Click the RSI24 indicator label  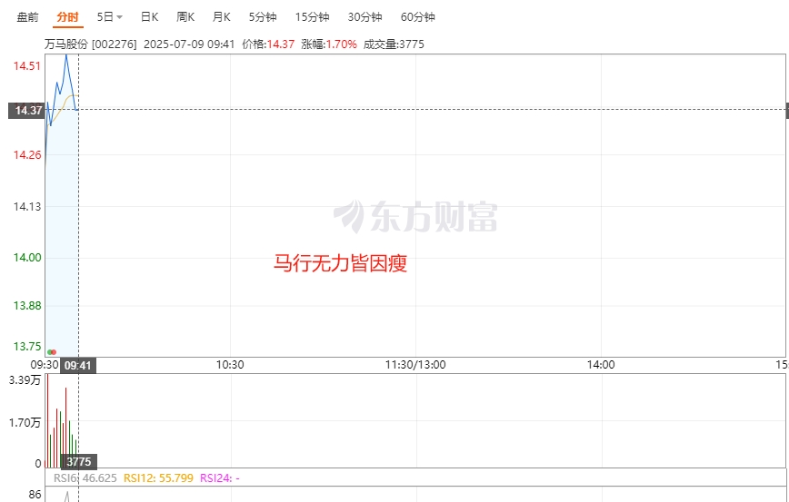220,477
